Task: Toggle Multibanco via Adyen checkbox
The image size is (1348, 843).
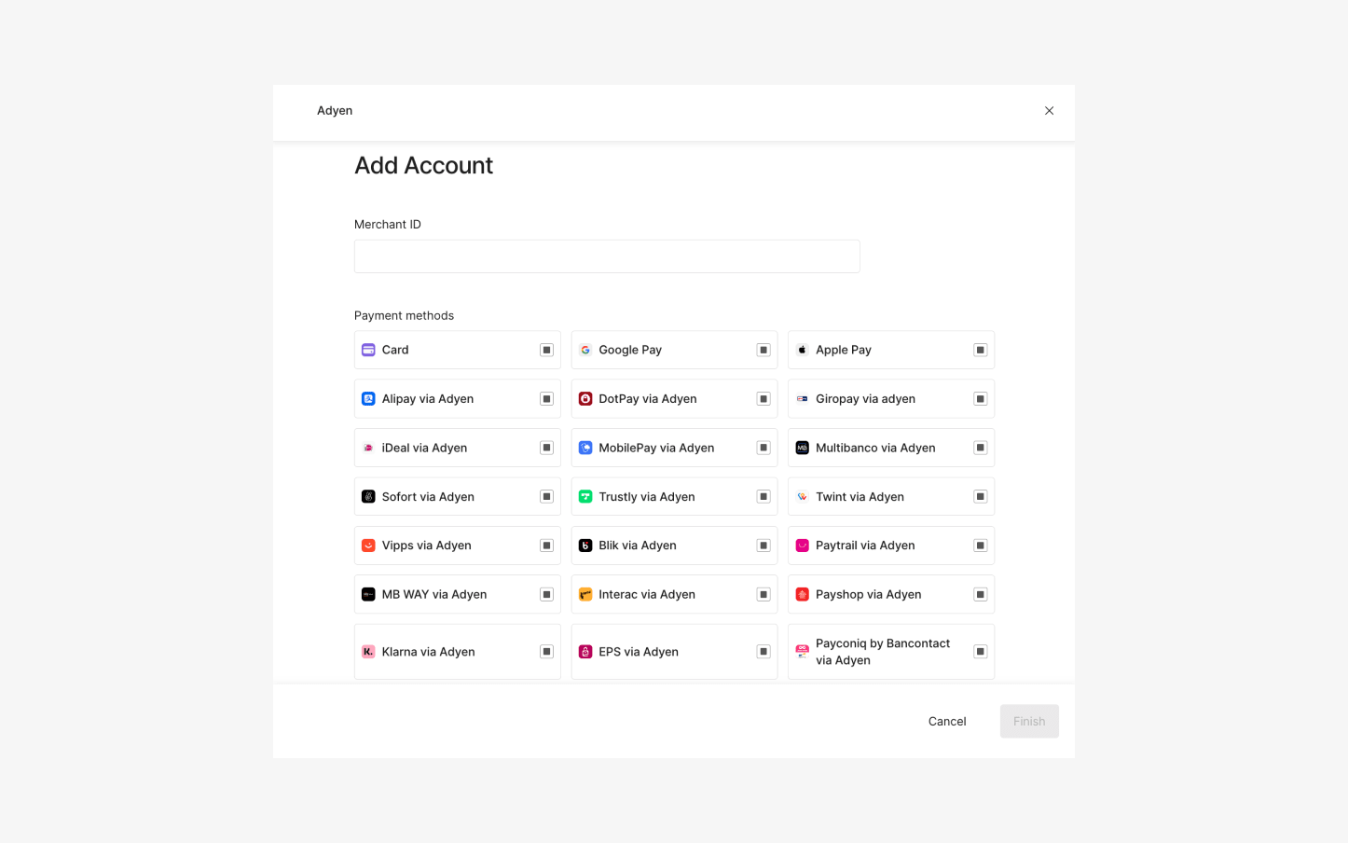Action: pos(981,448)
